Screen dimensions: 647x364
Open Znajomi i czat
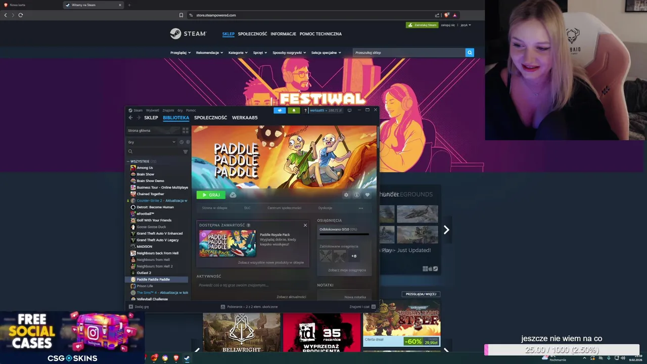pyautogui.click(x=362, y=307)
